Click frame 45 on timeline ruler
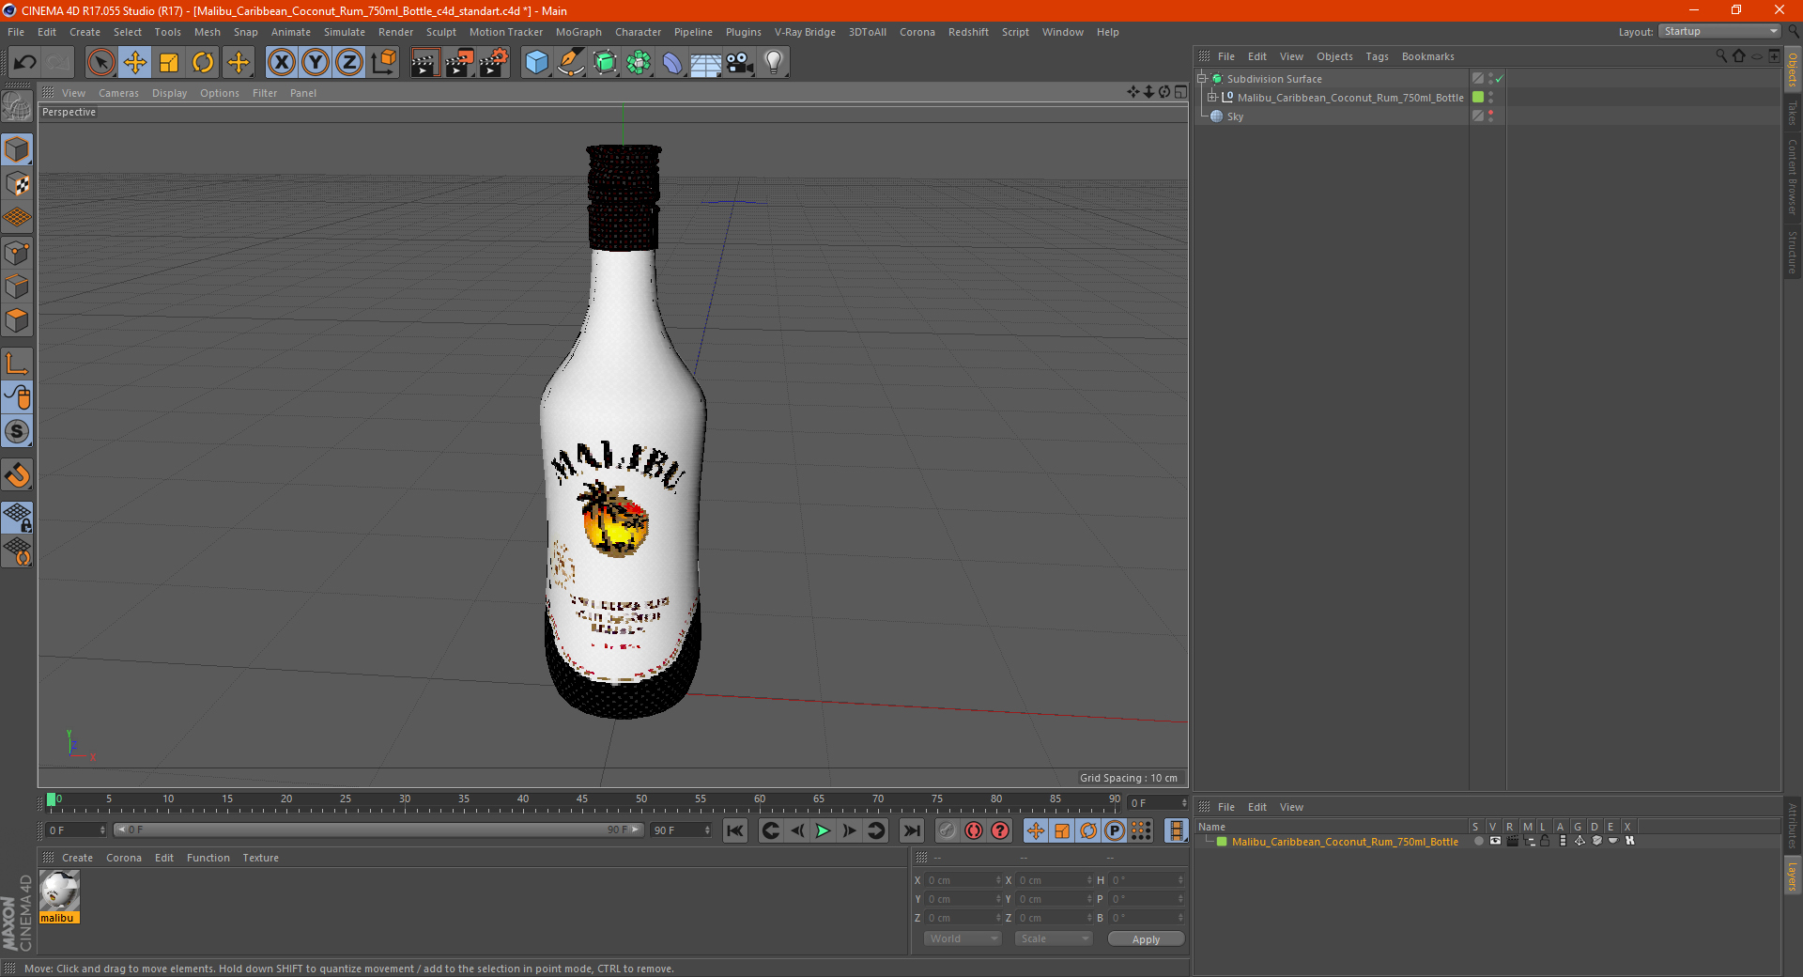 (x=582, y=799)
